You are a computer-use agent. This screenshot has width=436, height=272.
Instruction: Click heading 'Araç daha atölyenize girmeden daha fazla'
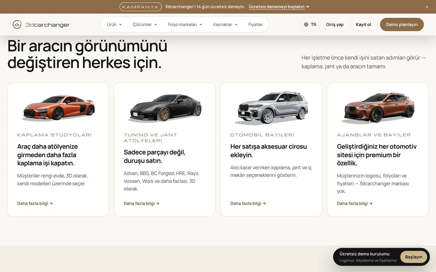(47, 155)
